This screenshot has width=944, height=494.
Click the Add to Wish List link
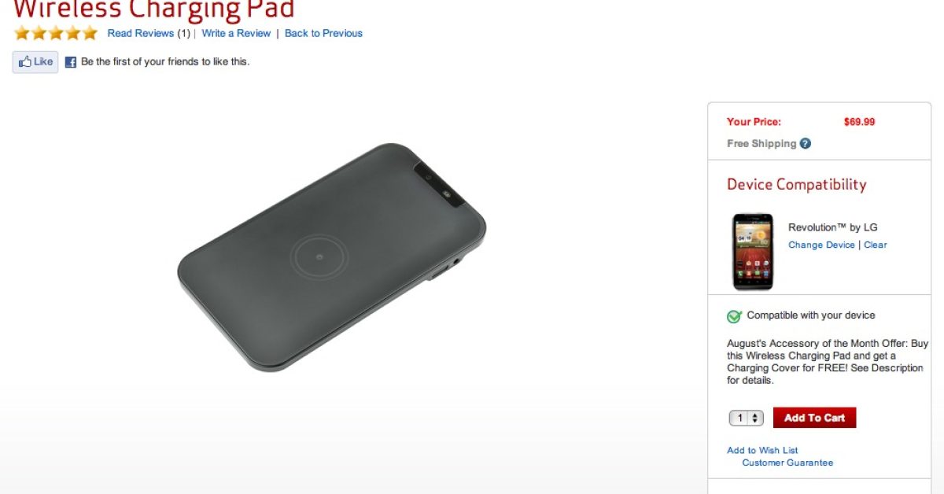(762, 450)
